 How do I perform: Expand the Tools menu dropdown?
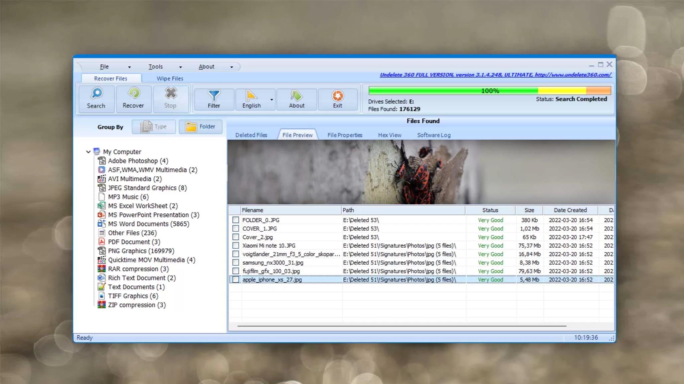[x=180, y=66]
